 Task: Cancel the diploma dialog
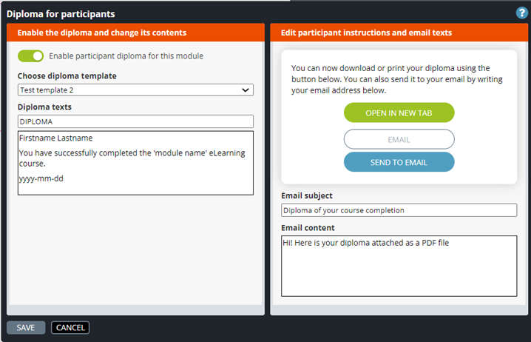pos(70,328)
